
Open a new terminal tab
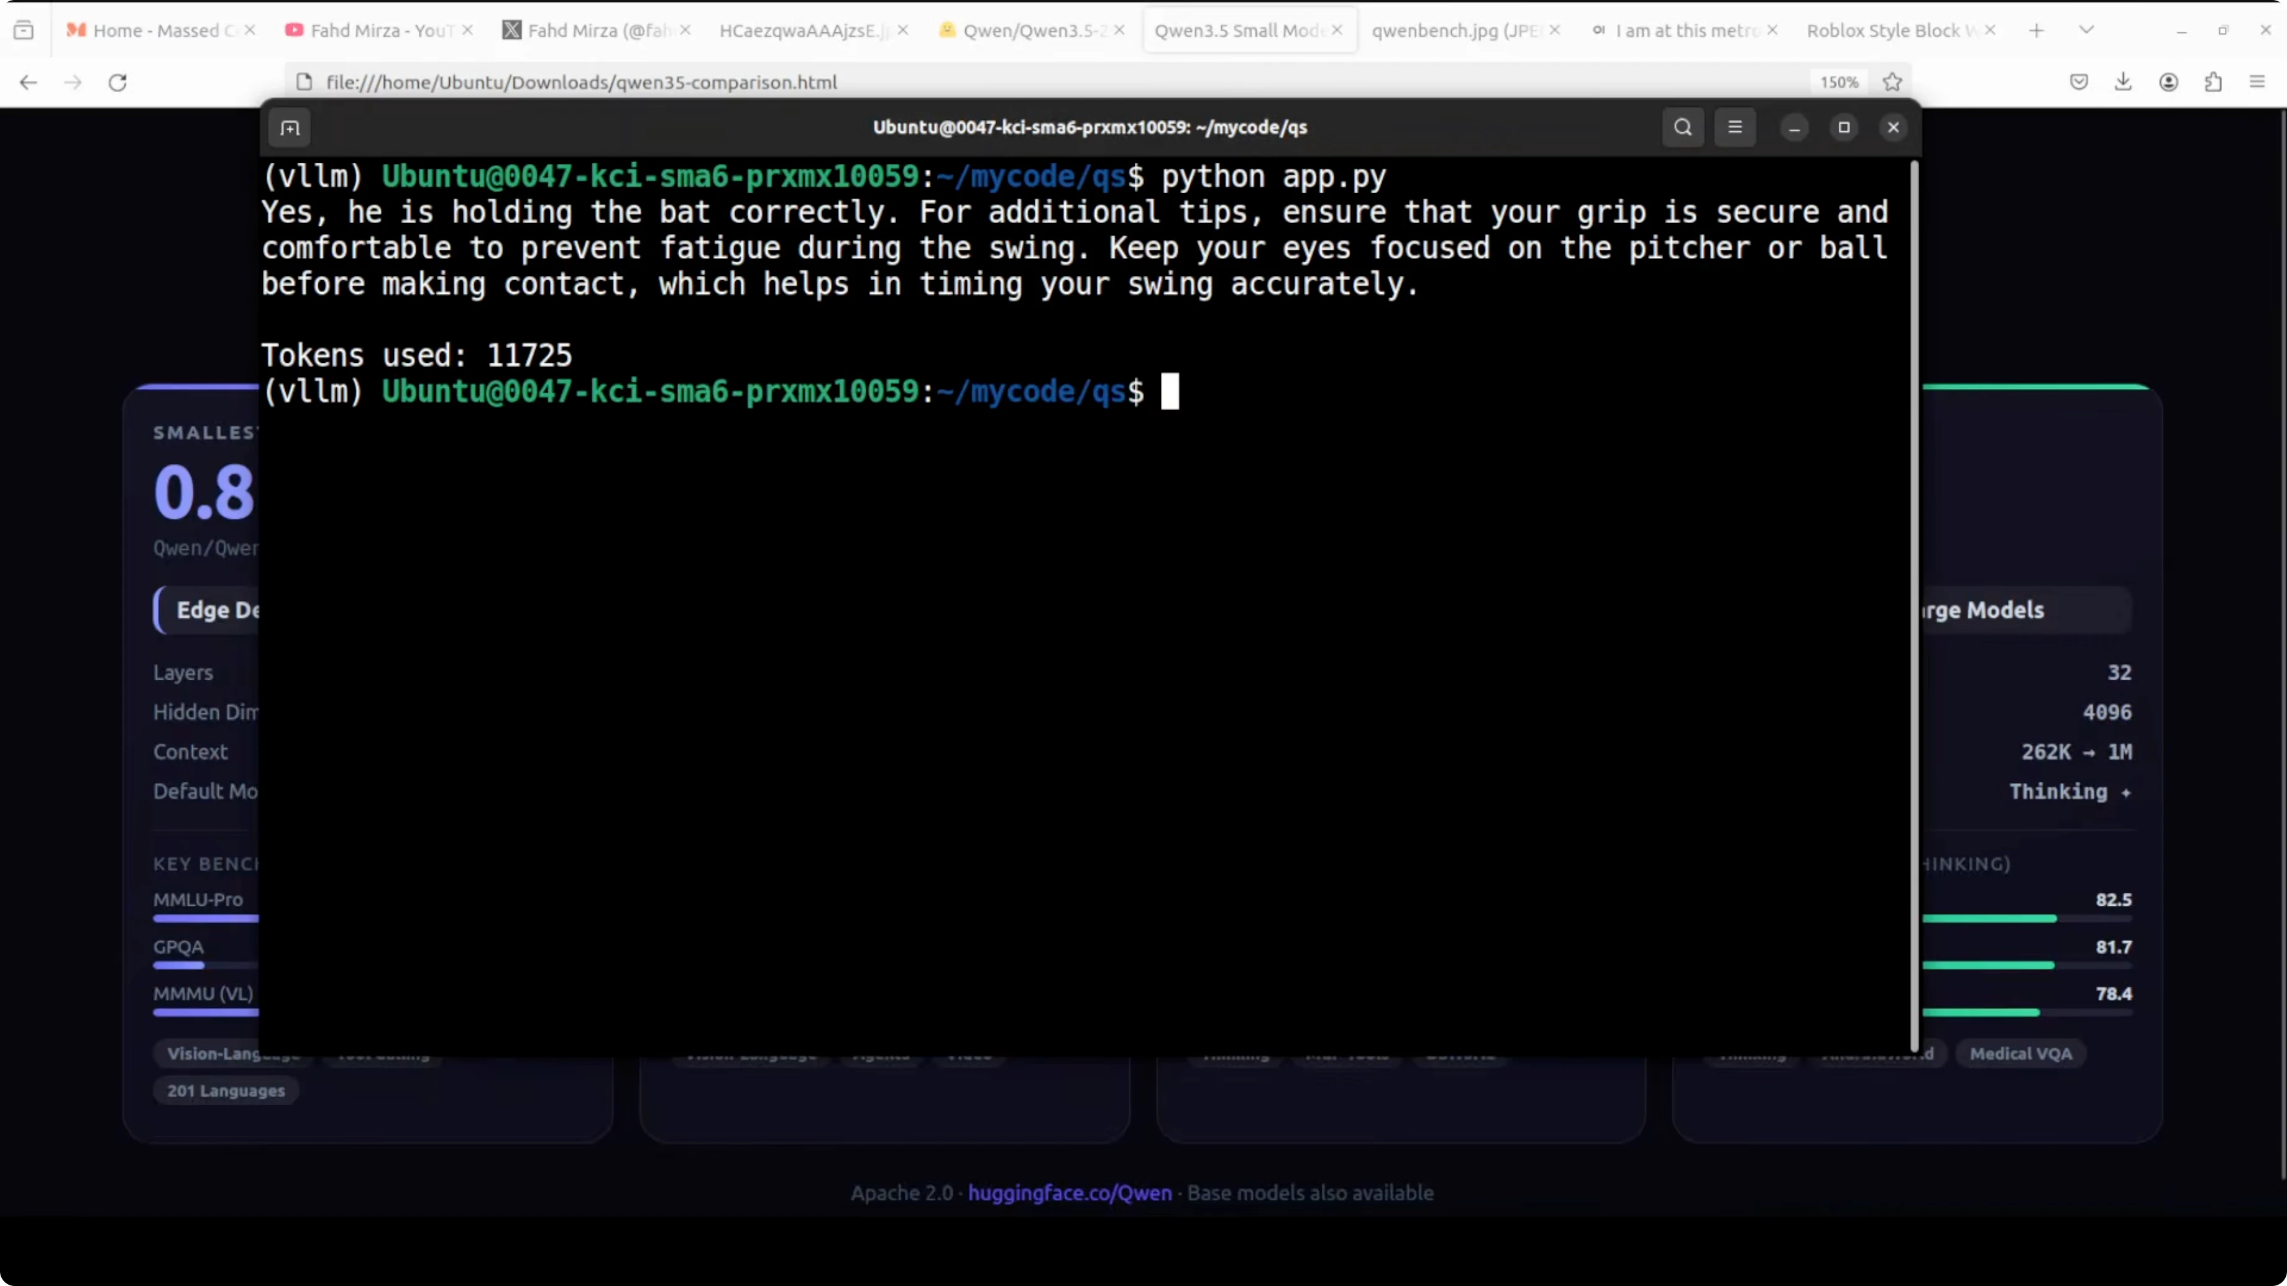[290, 128]
